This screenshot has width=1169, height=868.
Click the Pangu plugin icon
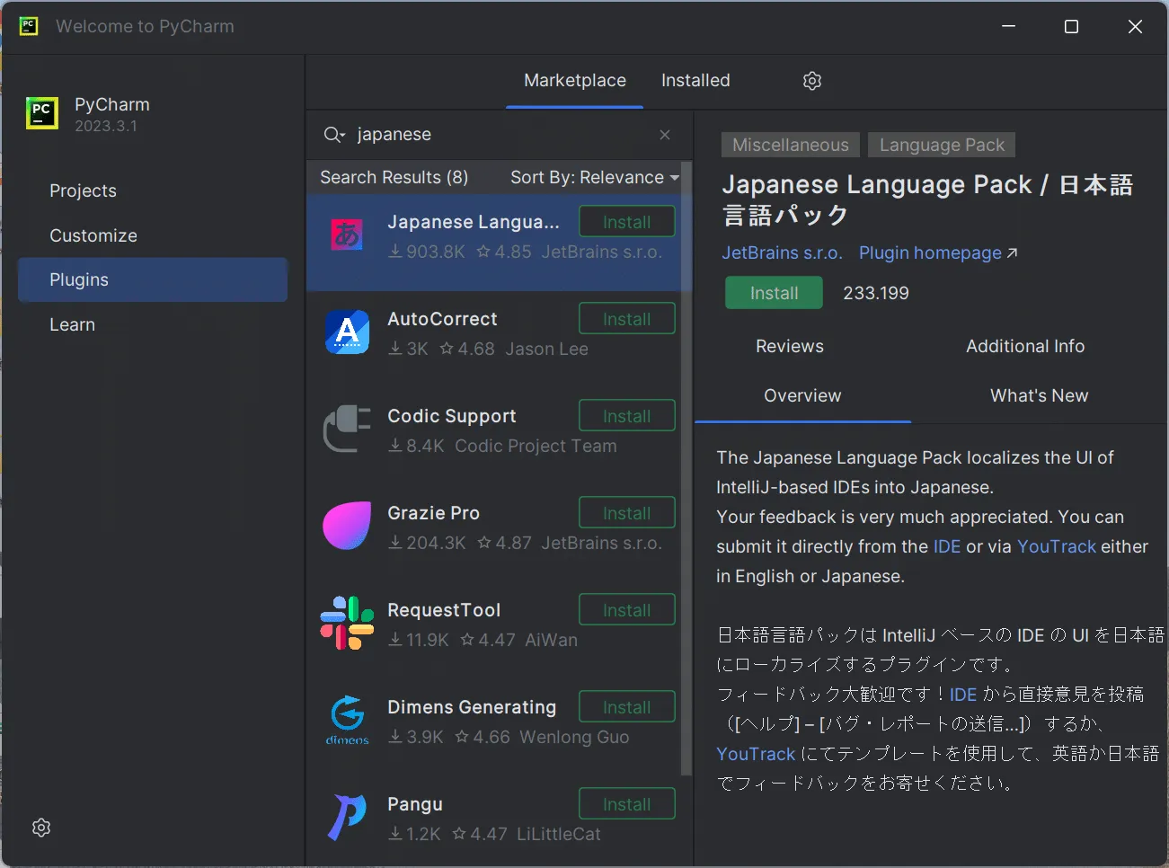[x=347, y=817]
